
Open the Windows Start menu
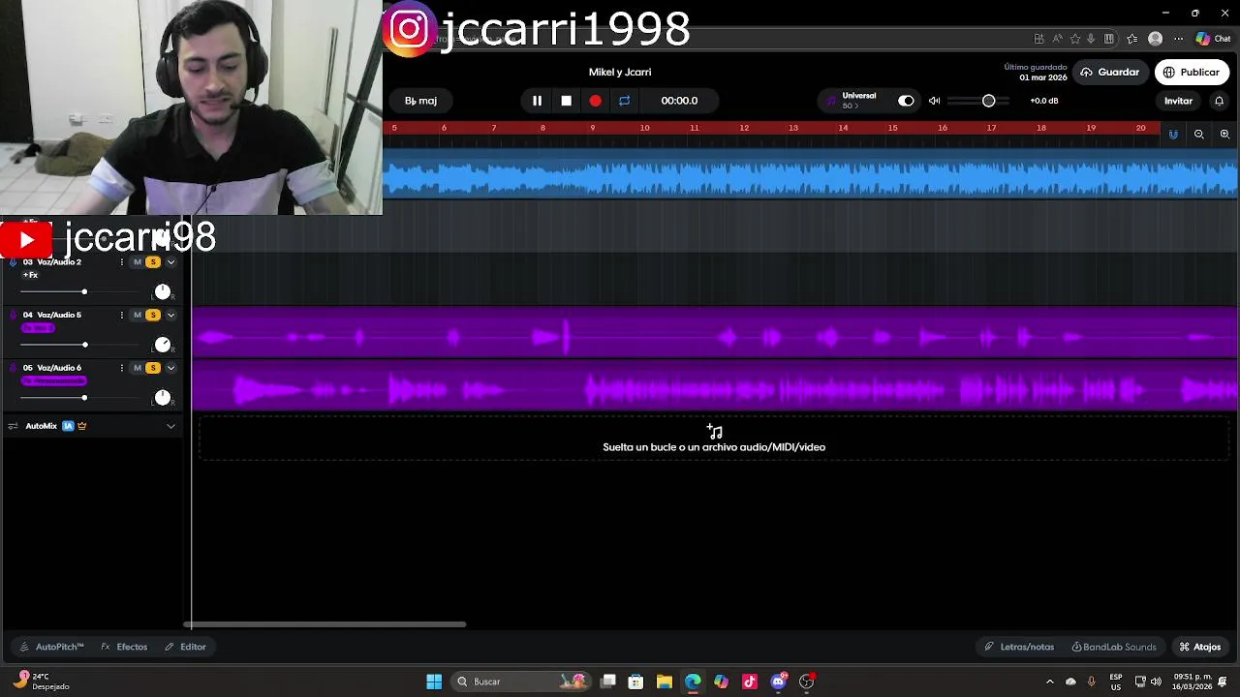[434, 682]
